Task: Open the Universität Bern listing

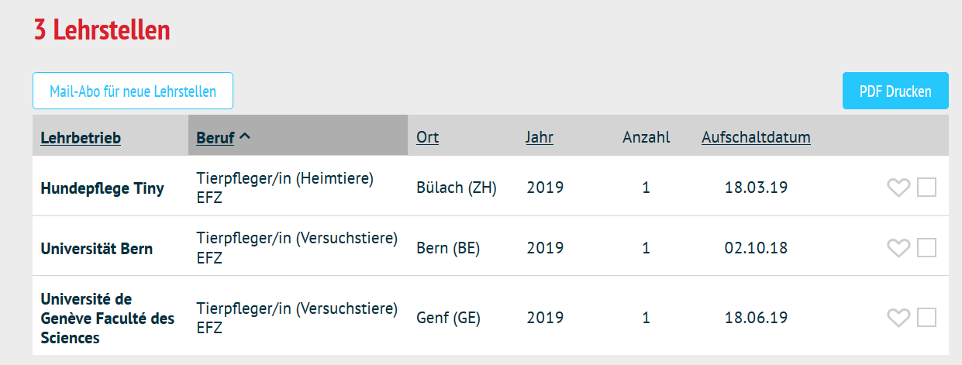Action: click(x=97, y=249)
